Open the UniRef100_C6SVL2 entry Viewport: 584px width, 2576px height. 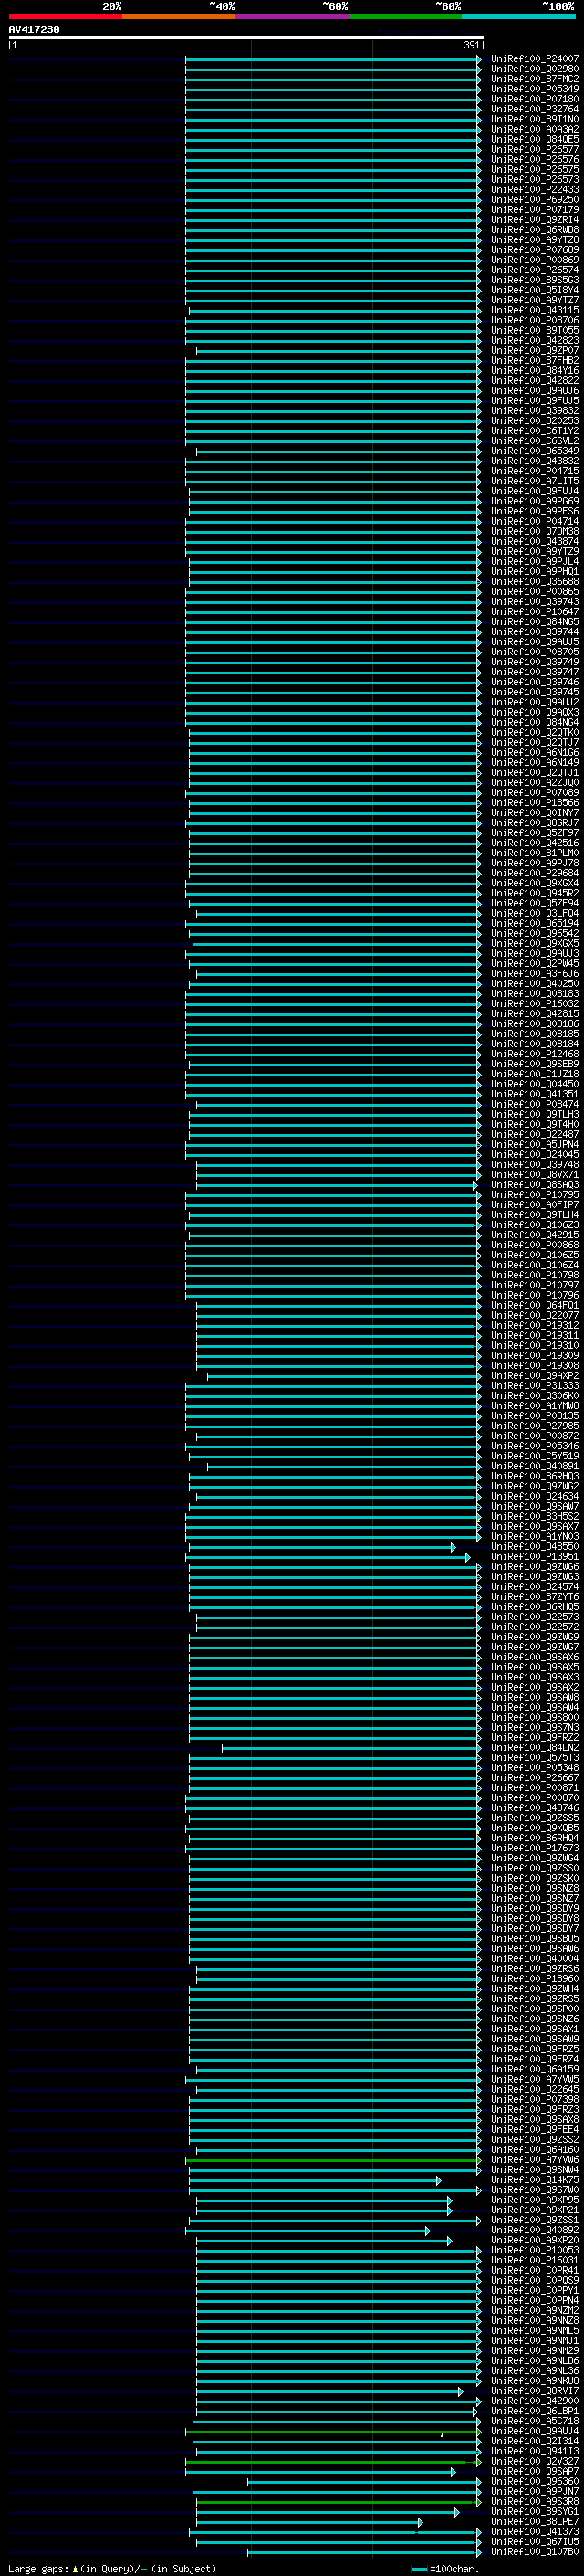(x=535, y=441)
